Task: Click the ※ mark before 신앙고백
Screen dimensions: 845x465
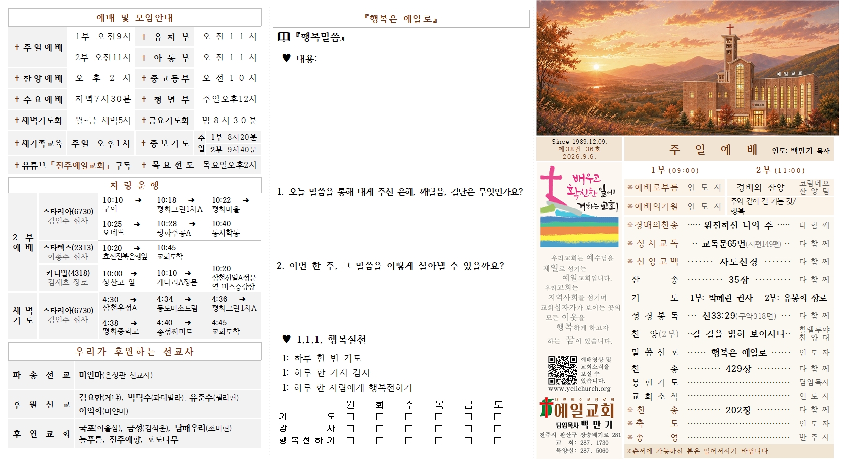Action: point(630,261)
